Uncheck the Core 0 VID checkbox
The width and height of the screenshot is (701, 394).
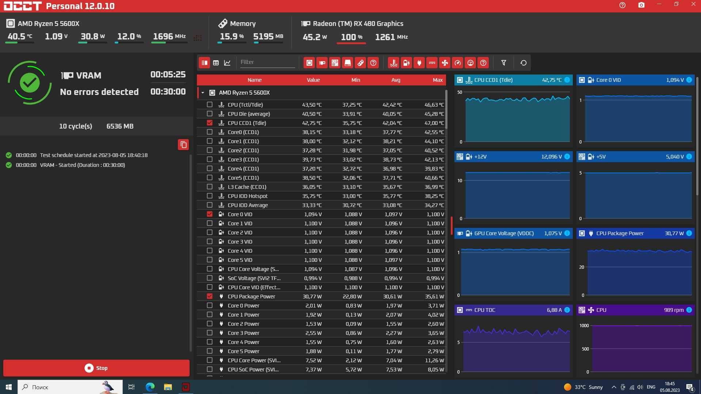point(210,214)
